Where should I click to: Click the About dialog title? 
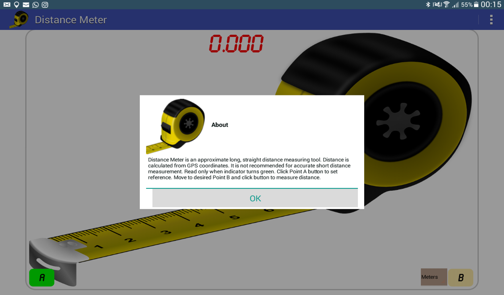pyautogui.click(x=220, y=125)
